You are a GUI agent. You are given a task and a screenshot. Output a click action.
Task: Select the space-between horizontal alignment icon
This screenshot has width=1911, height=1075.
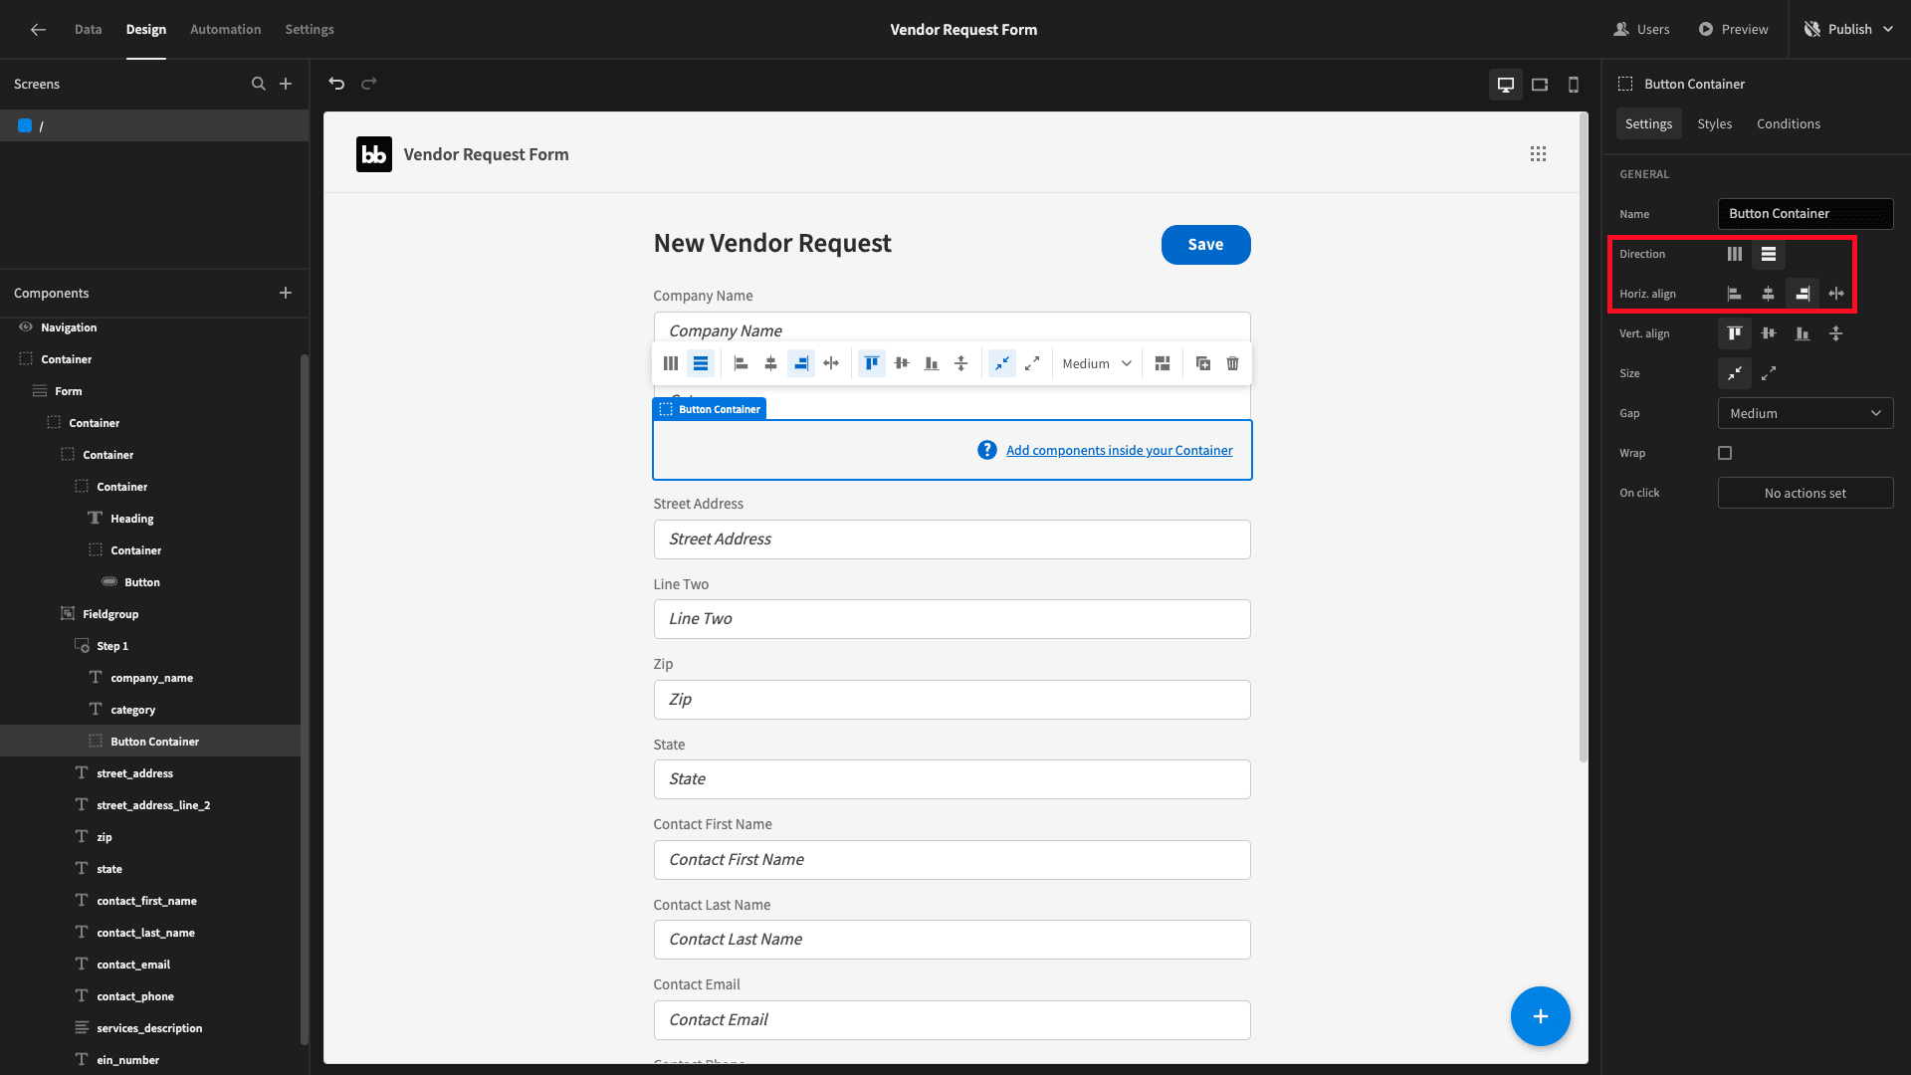coord(1836,294)
